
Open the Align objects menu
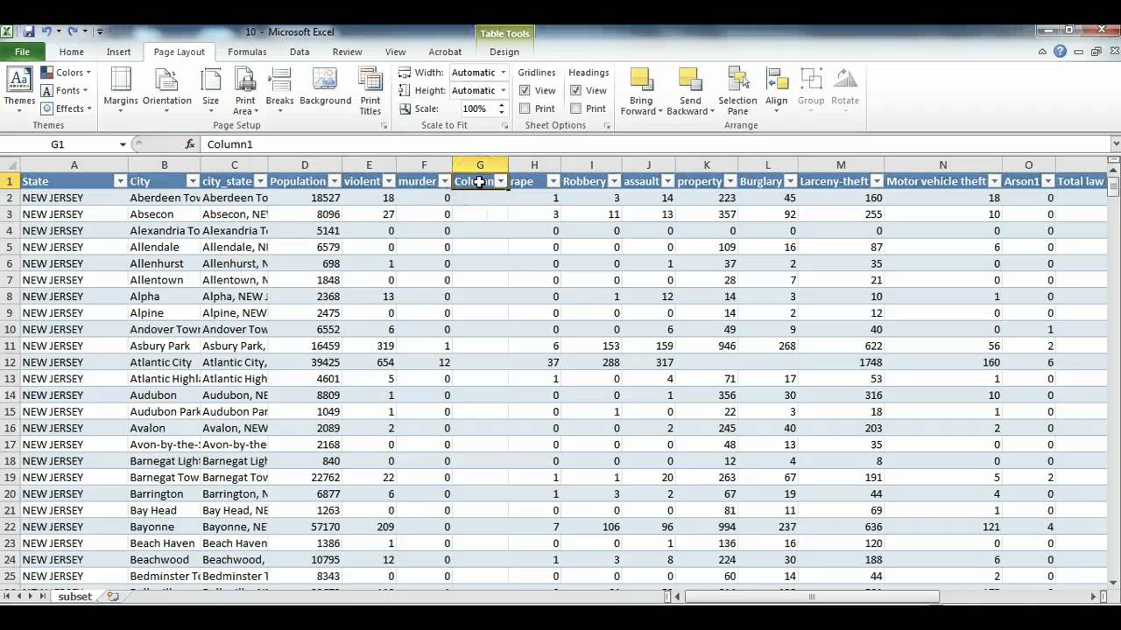coord(777,90)
